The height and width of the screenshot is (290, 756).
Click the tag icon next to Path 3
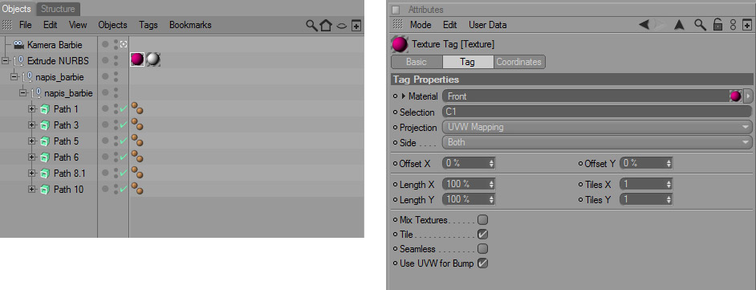[137, 125]
